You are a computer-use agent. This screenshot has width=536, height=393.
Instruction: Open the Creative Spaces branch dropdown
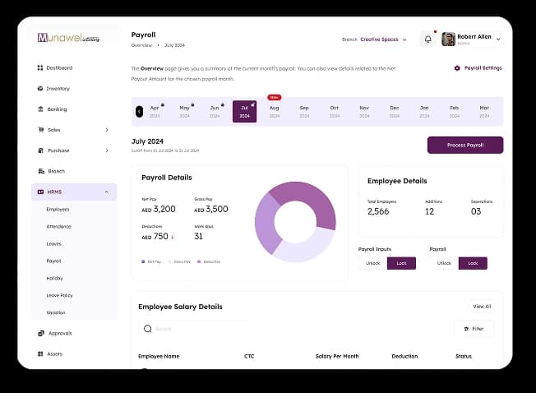coord(384,39)
